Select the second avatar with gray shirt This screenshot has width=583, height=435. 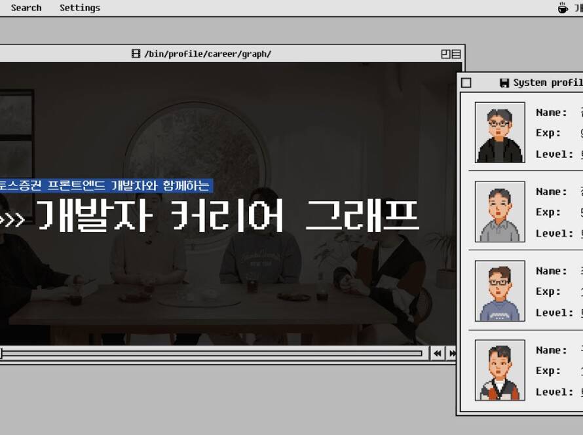coord(500,212)
